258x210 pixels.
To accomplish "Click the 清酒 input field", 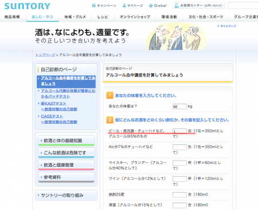I will (179, 205).
